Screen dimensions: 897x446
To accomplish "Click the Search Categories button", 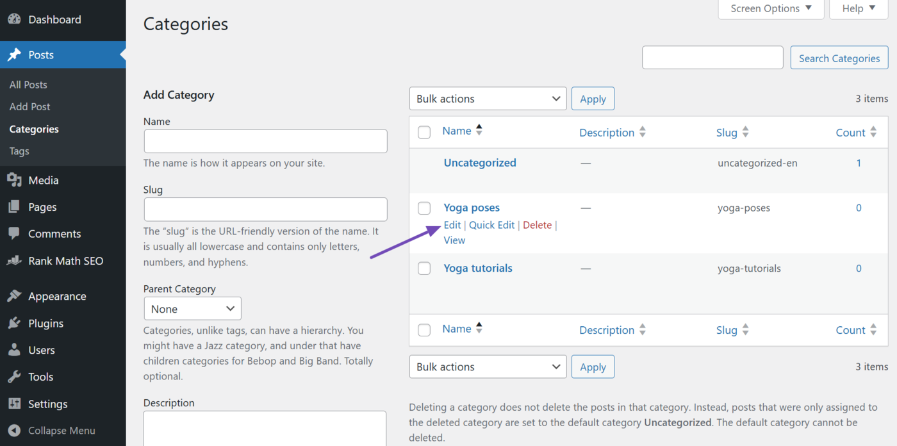I will 839,58.
